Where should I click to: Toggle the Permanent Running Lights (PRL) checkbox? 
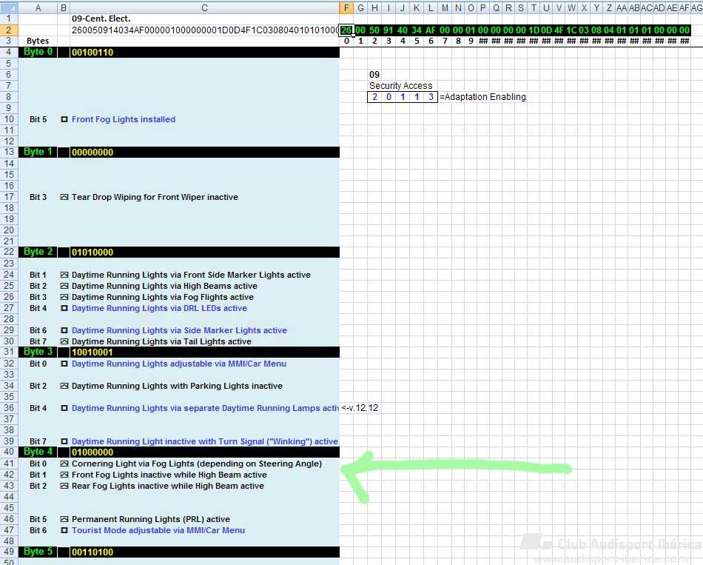[64, 519]
